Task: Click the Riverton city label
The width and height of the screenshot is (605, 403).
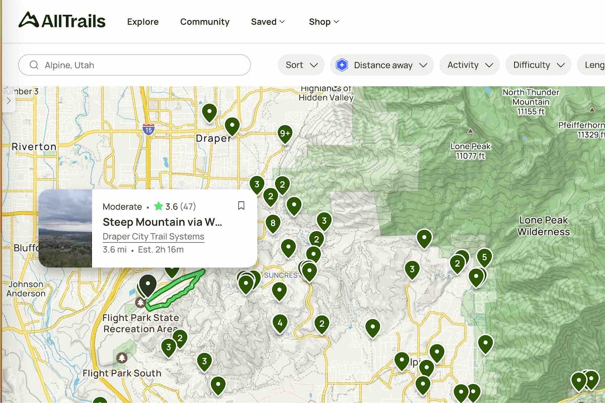Action: (34, 147)
